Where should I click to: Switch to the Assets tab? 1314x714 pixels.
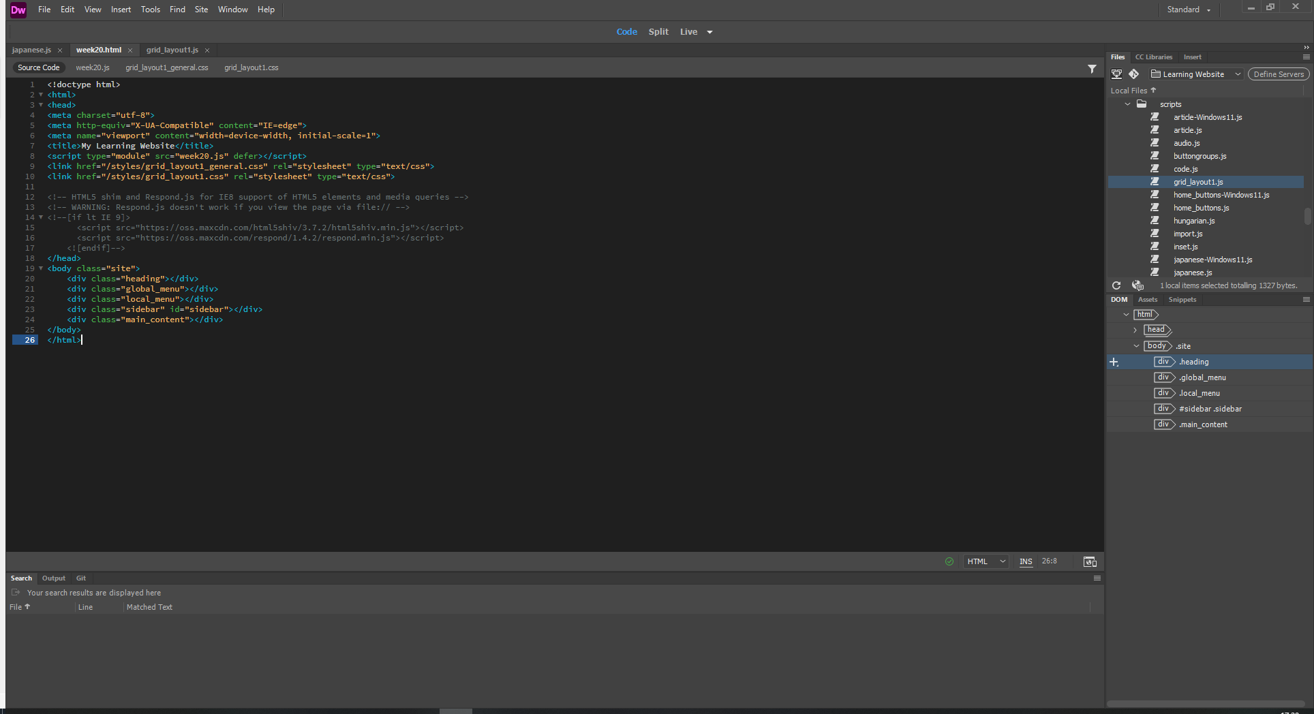pyautogui.click(x=1148, y=300)
